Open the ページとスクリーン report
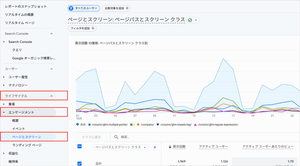The image size is (300, 166). click(x=26, y=137)
